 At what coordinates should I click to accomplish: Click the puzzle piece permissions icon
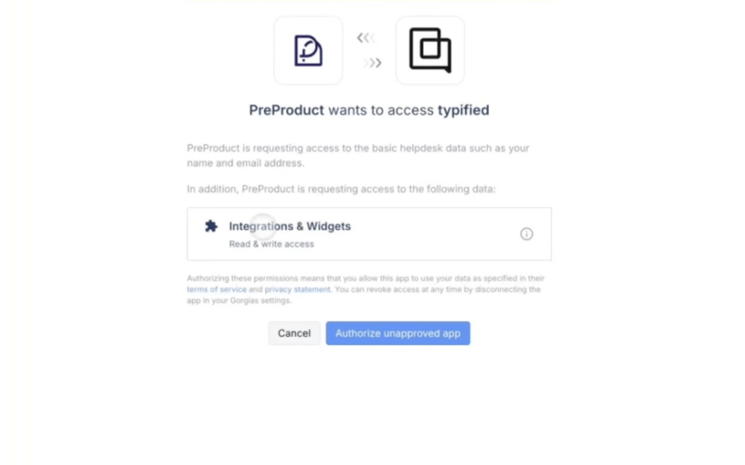212,227
